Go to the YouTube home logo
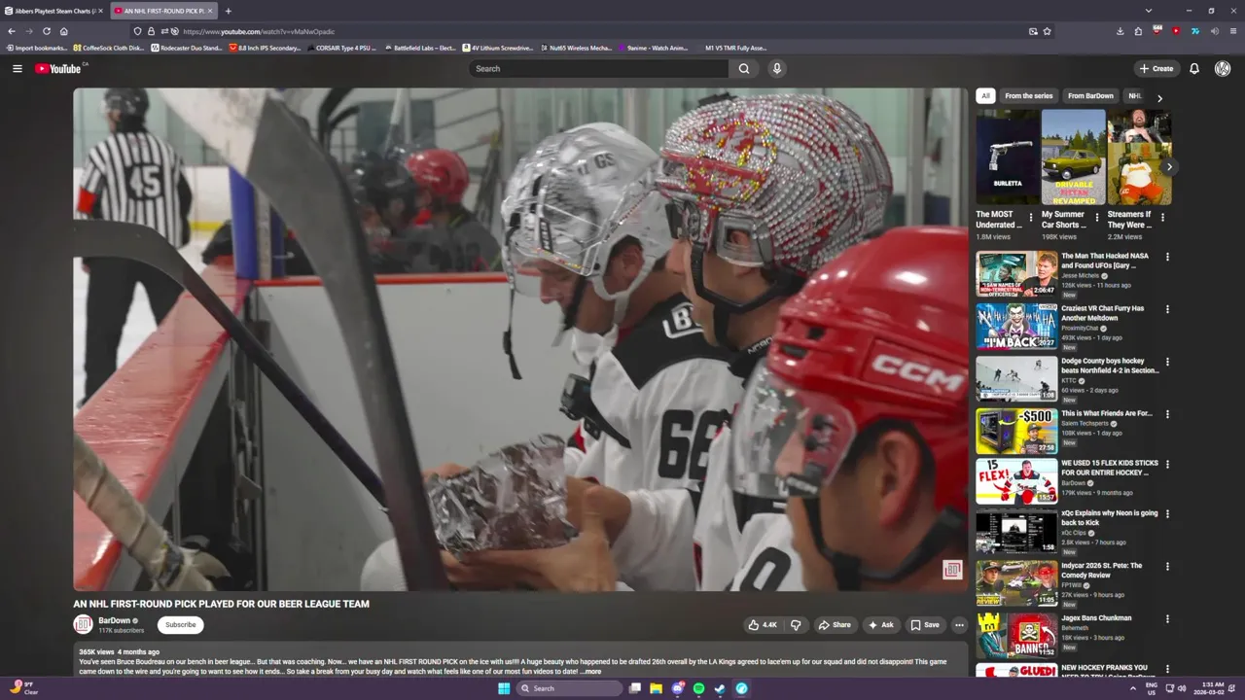Screen dimensions: 1245x700 click(x=60, y=68)
